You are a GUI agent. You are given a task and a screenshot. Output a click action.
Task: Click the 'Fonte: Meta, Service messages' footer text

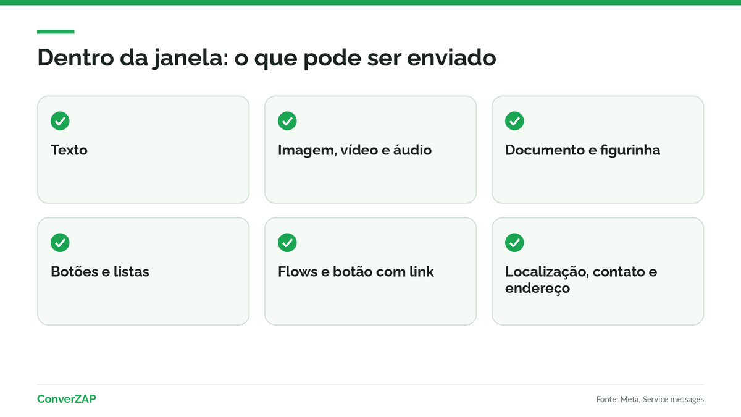pyautogui.click(x=650, y=400)
